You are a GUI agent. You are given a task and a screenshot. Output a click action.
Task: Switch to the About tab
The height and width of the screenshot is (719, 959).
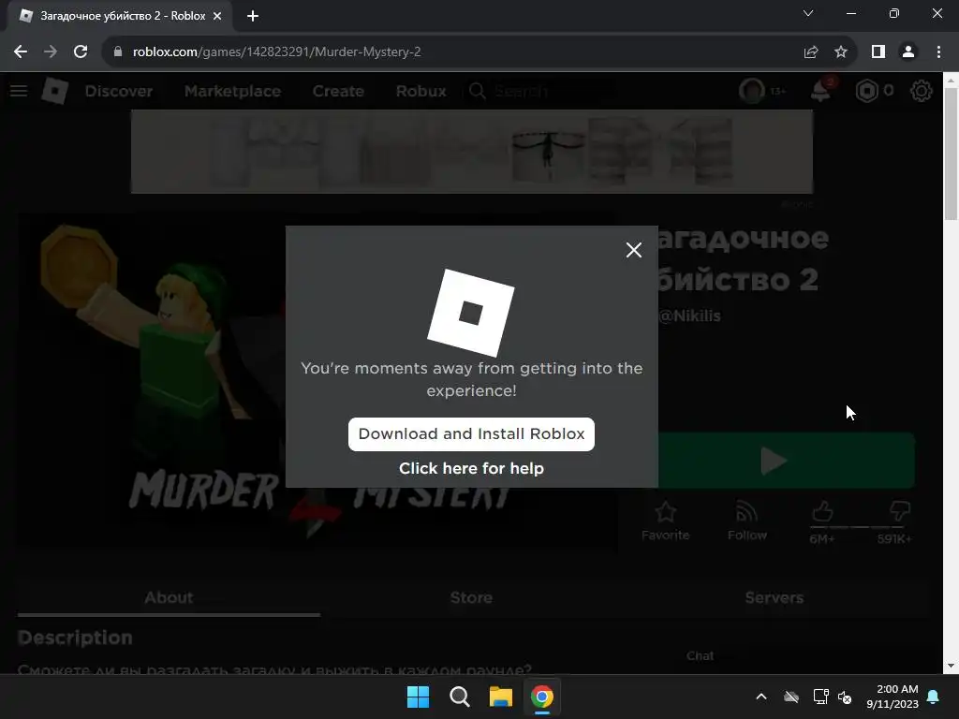[169, 597]
